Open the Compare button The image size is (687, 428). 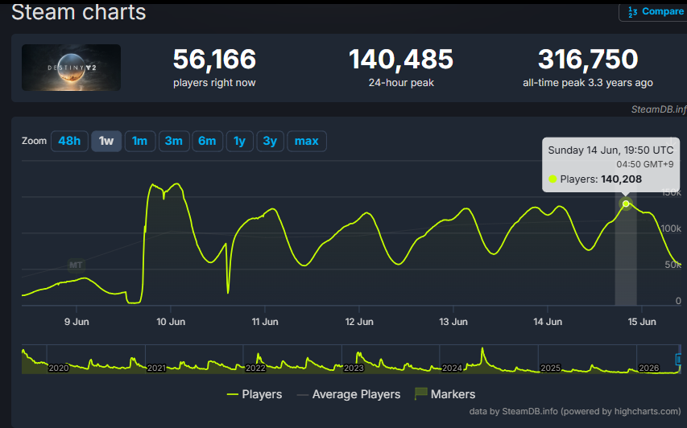coord(654,11)
